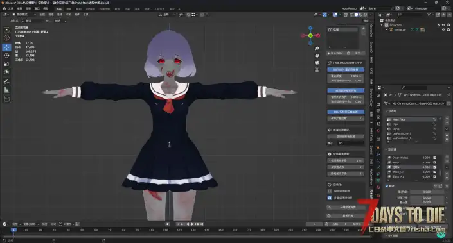Click the timeline current frame marker at 1
The image size is (453, 243).
coord(13,230)
